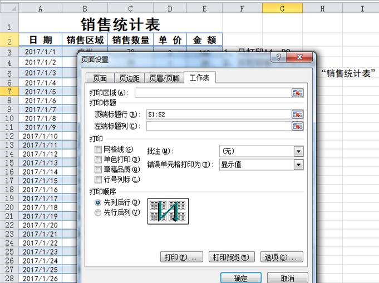Click the print order preview diagram
The width and height of the screenshot is (379, 283).
tap(168, 211)
